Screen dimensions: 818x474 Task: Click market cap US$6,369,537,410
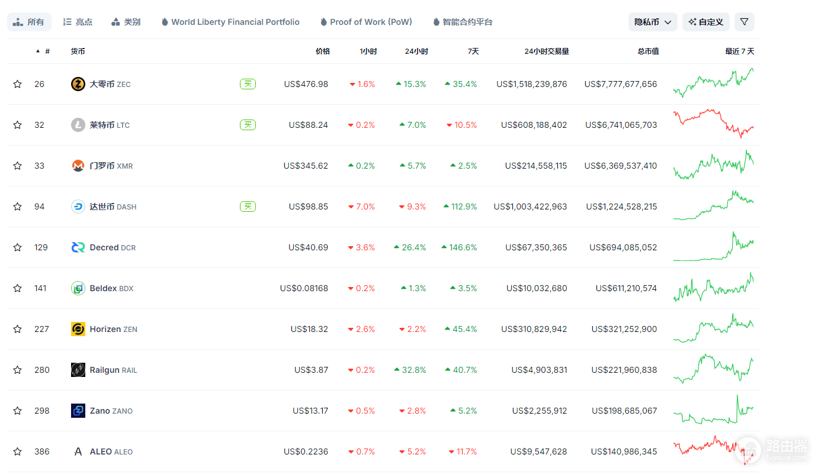pos(621,166)
